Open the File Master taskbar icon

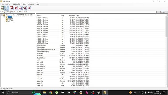point(105,93)
